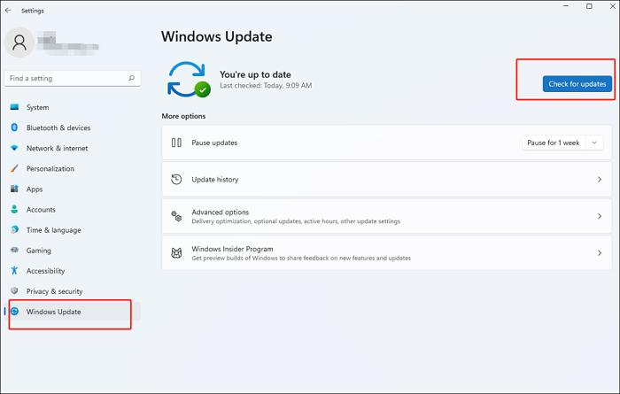Screen dimensions: 620x394
Task: Select Privacy & security in sidebar
Action: [x=73, y=291]
